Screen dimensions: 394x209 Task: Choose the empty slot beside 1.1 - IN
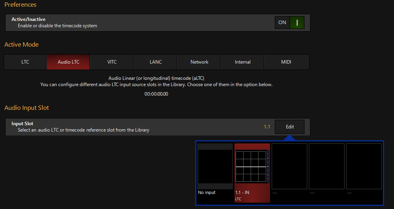(x=289, y=166)
